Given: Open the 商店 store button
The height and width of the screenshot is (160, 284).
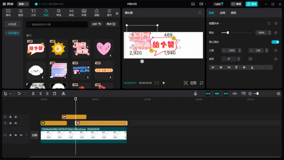Looking at the screenshot, I should [x=111, y=24].
